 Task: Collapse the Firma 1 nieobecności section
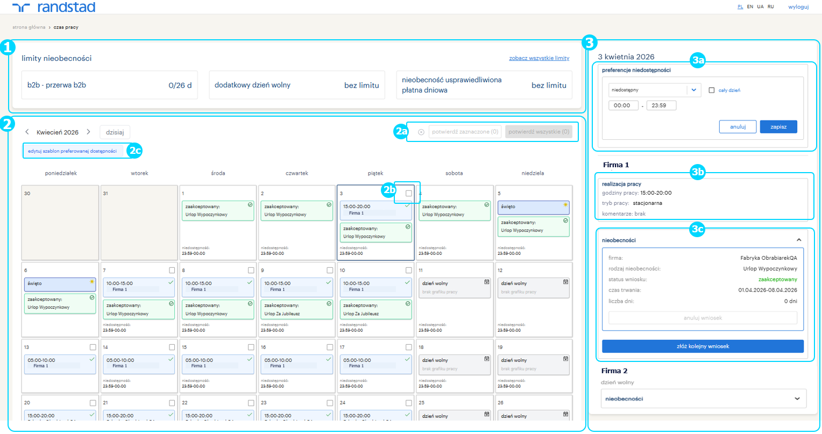[x=799, y=240]
